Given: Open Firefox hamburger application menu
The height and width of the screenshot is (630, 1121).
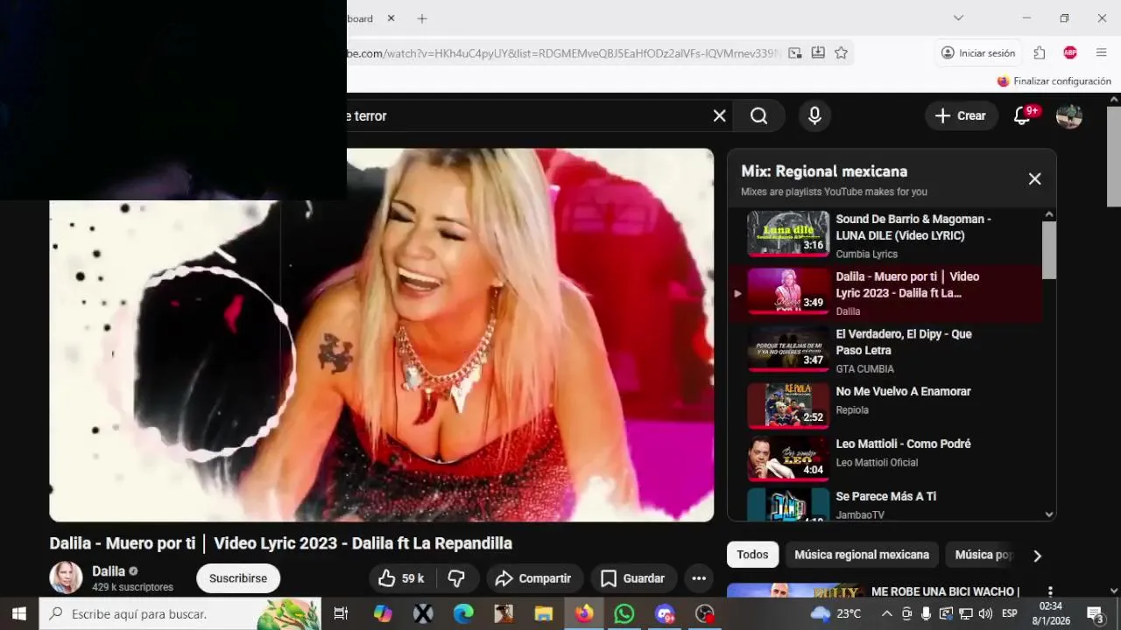Looking at the screenshot, I should pos(1102,52).
